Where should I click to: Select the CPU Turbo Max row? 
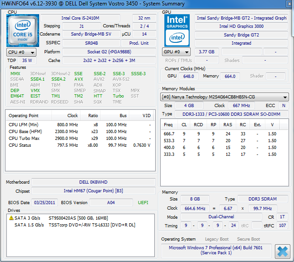pyautogui.click(x=80, y=139)
